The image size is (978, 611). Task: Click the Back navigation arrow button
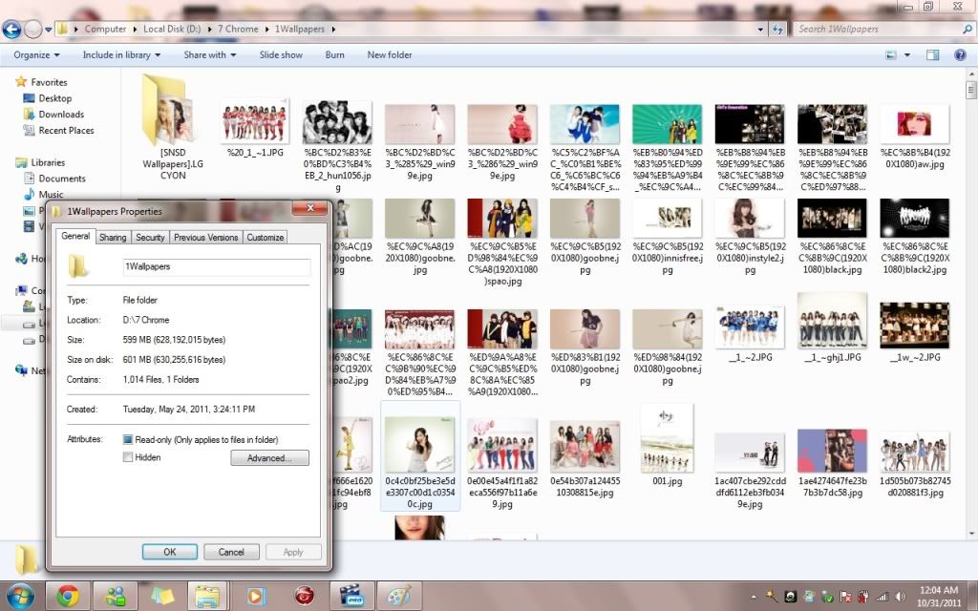pyautogui.click(x=12, y=29)
